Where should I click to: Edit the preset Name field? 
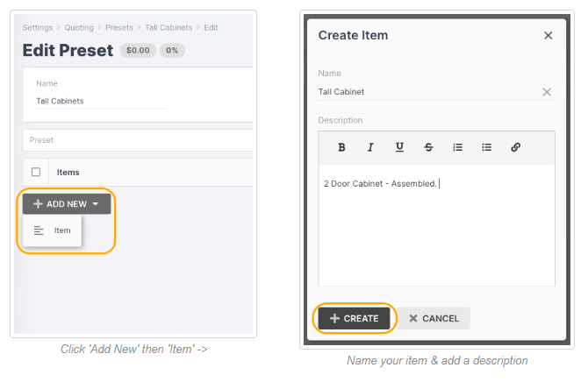click(100, 101)
